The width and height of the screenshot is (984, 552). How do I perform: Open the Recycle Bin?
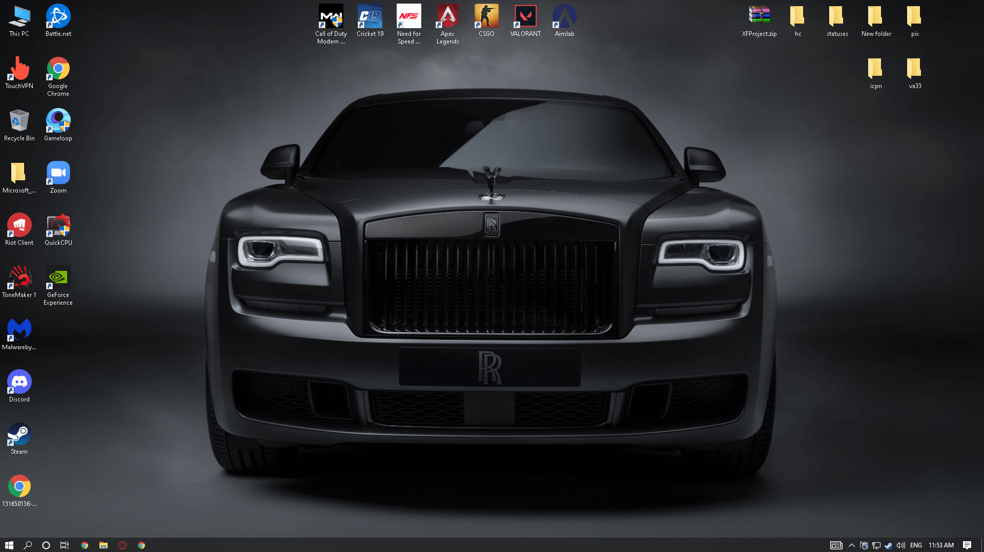pos(19,125)
